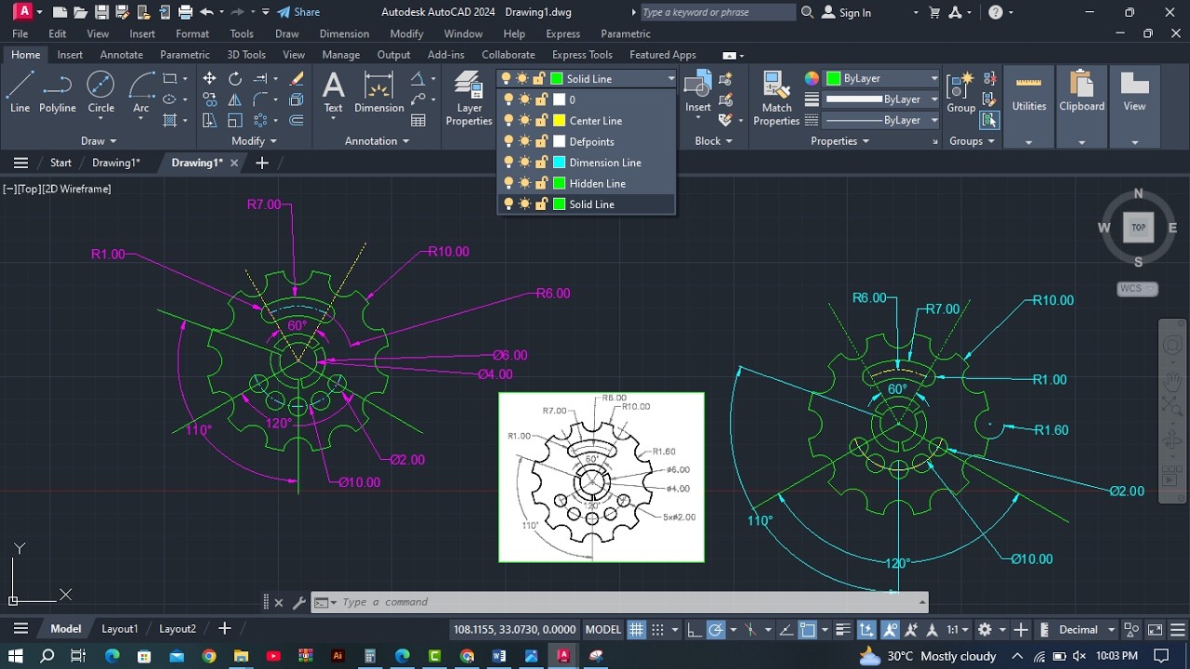
Task: Toggle Polar Tracking
Action: tap(716, 629)
